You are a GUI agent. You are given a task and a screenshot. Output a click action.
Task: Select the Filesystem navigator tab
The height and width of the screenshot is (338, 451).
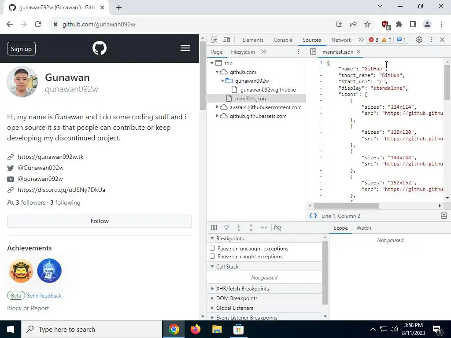243,52
